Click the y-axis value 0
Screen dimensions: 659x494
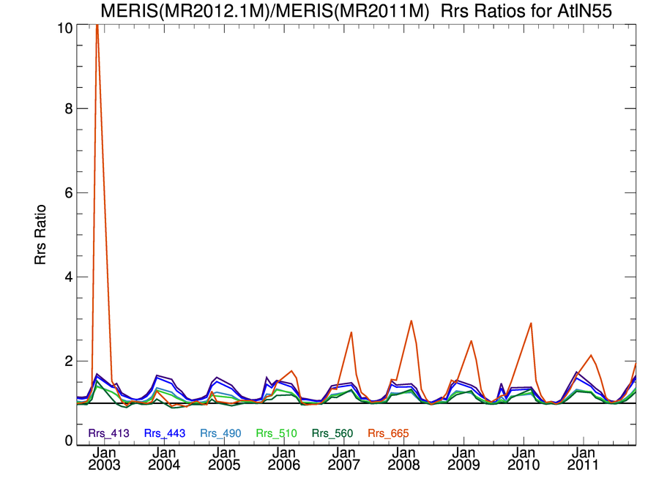[x=69, y=441]
